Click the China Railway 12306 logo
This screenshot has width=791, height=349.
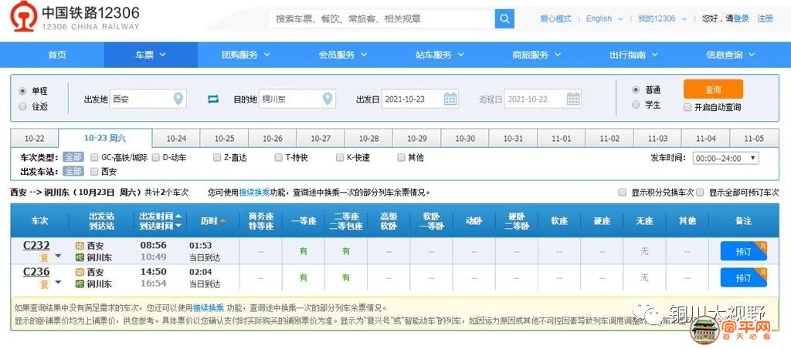tap(74, 17)
